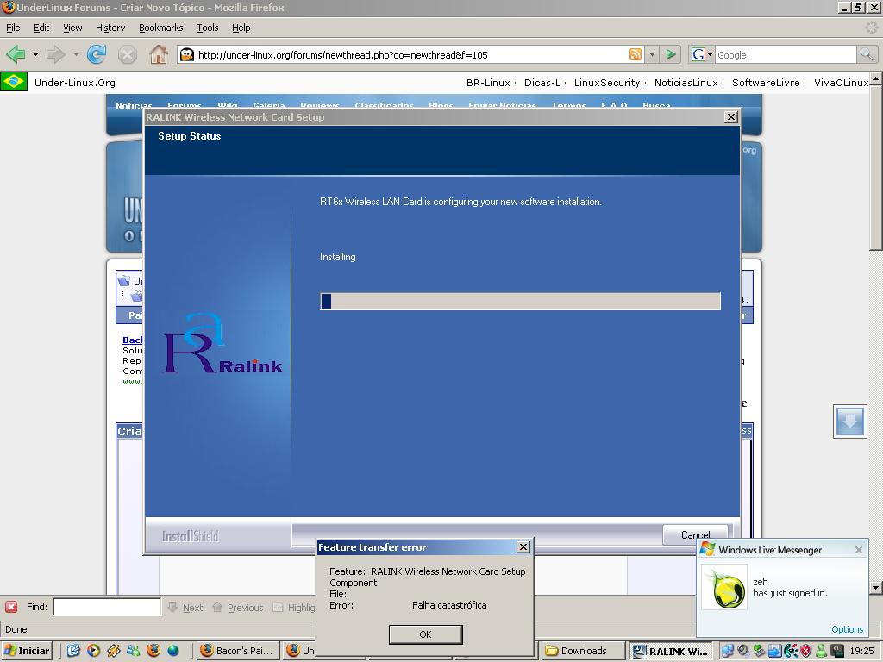Launch Winamp from quick launch
The width and height of the screenshot is (883, 662).
click(x=113, y=651)
